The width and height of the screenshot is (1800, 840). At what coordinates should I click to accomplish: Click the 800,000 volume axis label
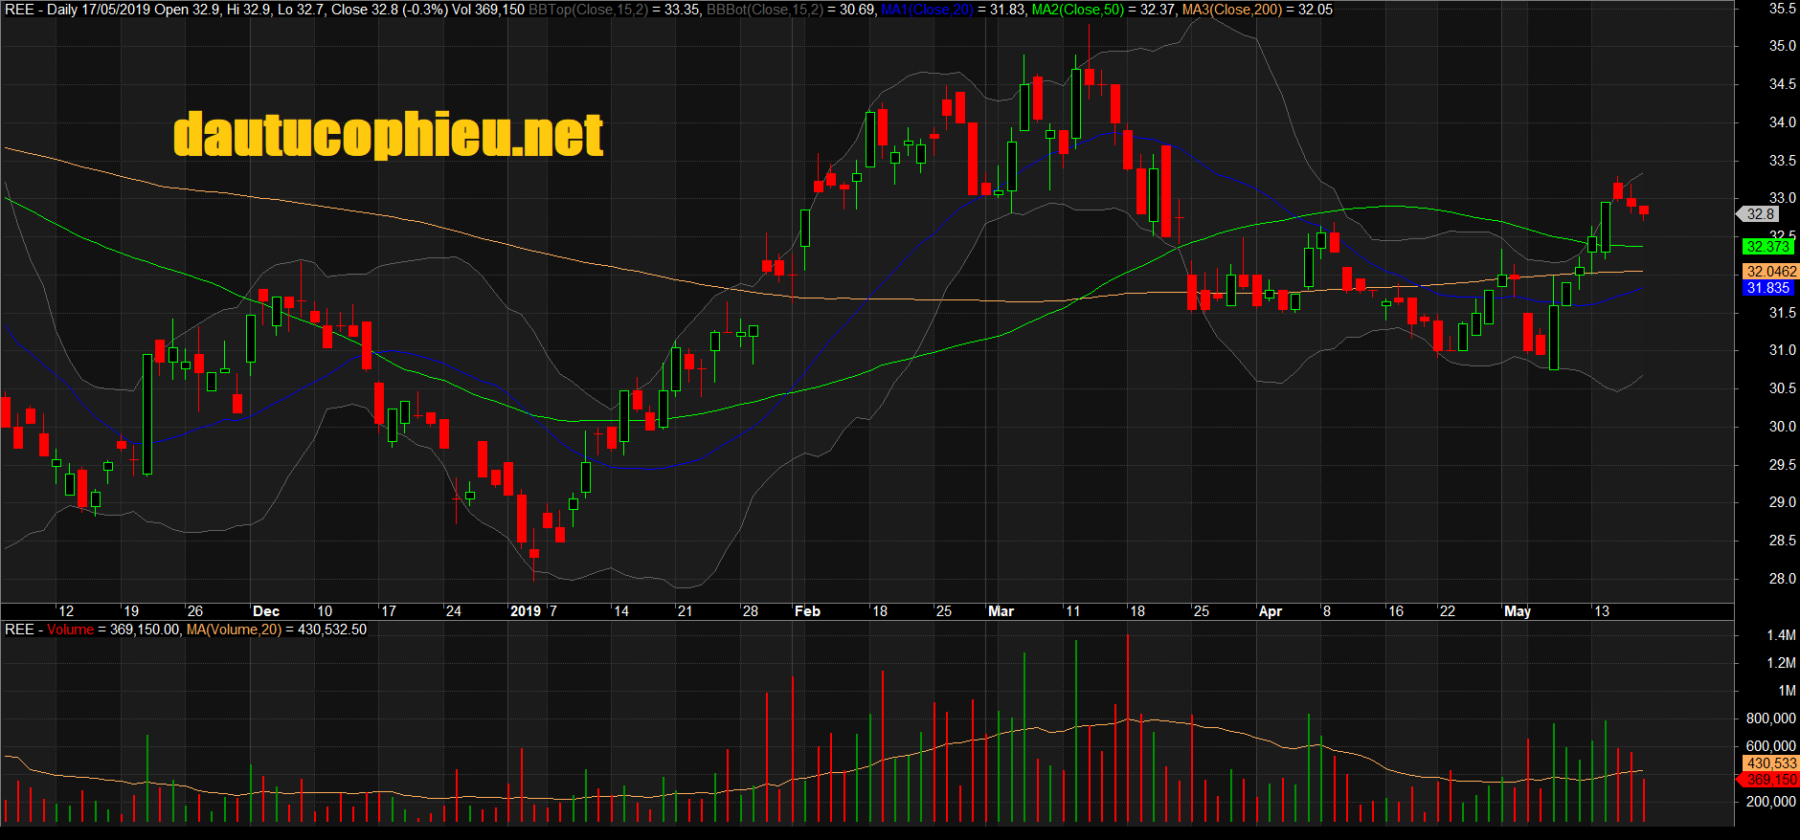pos(1771,718)
